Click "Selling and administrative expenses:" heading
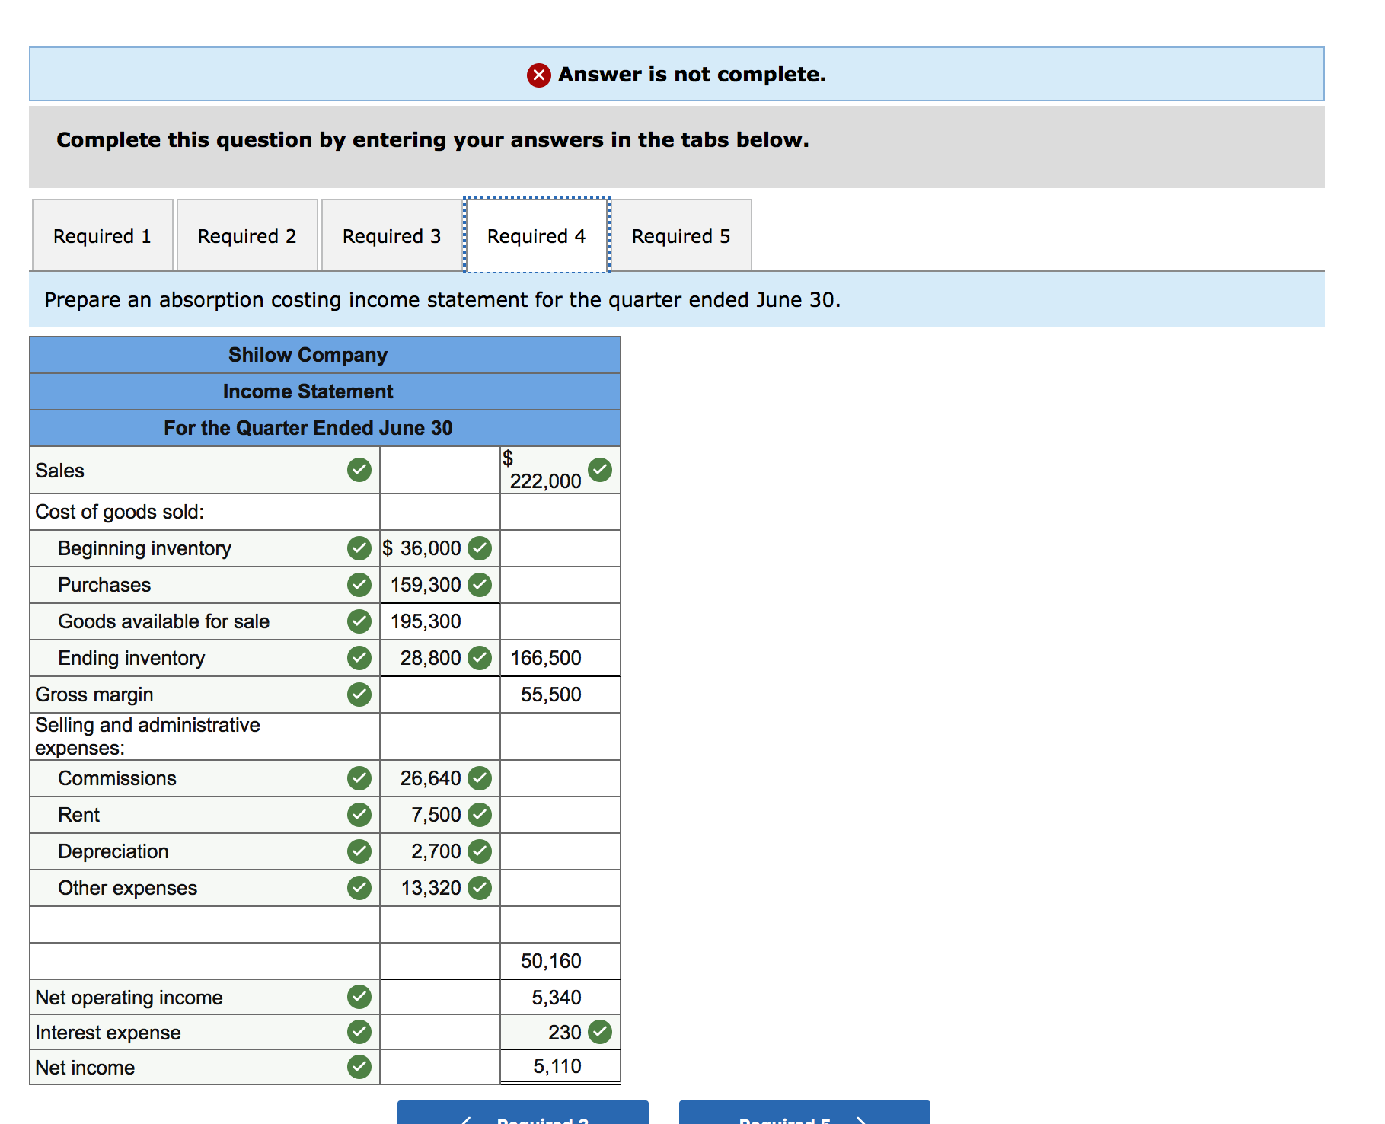Viewport: 1385px width, 1124px height. [x=148, y=736]
